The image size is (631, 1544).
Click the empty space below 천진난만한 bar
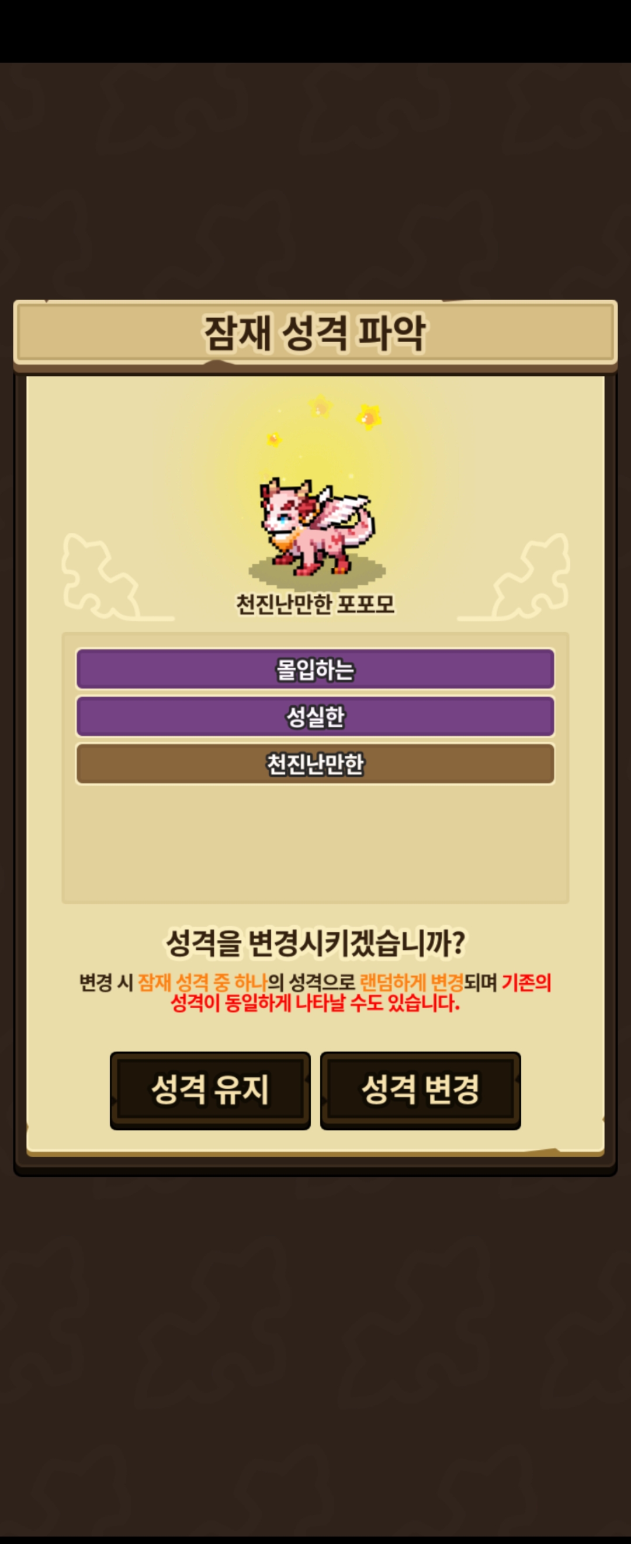(x=315, y=845)
